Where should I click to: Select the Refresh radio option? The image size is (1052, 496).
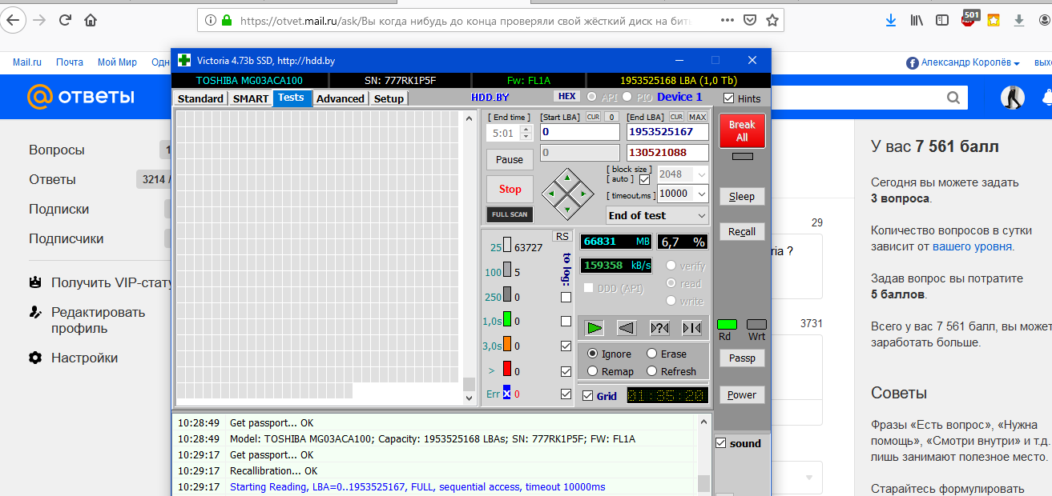(652, 371)
